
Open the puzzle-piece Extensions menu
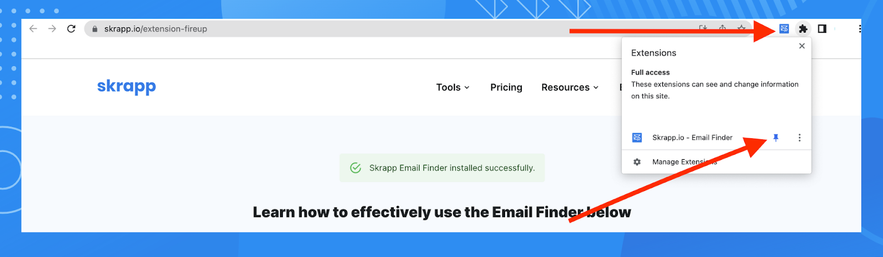point(803,29)
